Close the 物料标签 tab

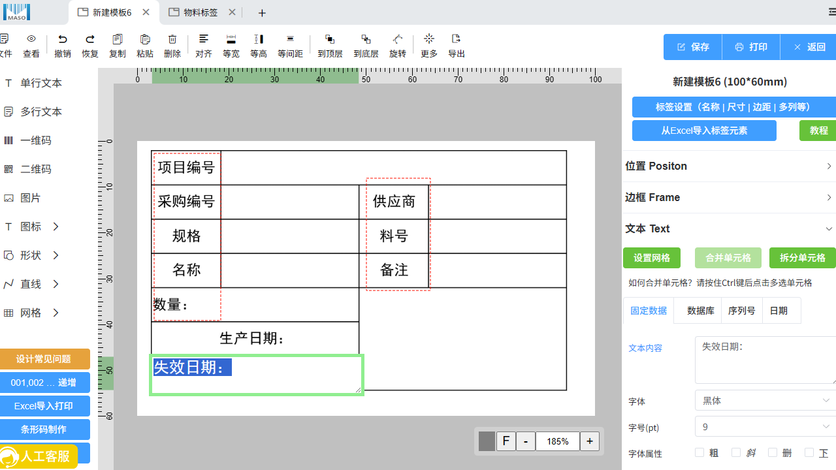tap(233, 12)
